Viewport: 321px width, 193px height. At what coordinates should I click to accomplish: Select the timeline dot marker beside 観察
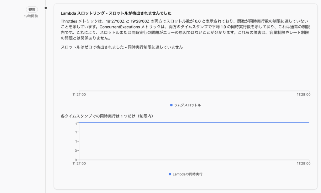click(x=46, y=8)
